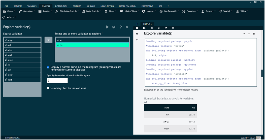Open the overflow menu after DOE tab
This screenshot has height=140, width=265.
[x=168, y=6]
